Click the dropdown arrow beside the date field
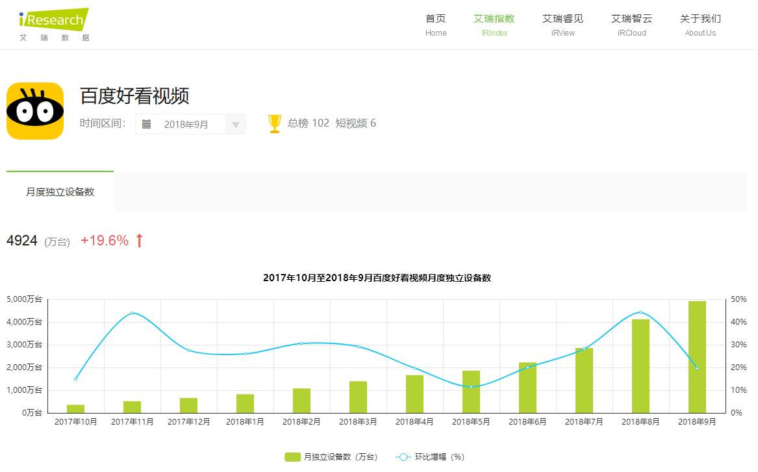Screen dimensions: 758x472 [236, 123]
